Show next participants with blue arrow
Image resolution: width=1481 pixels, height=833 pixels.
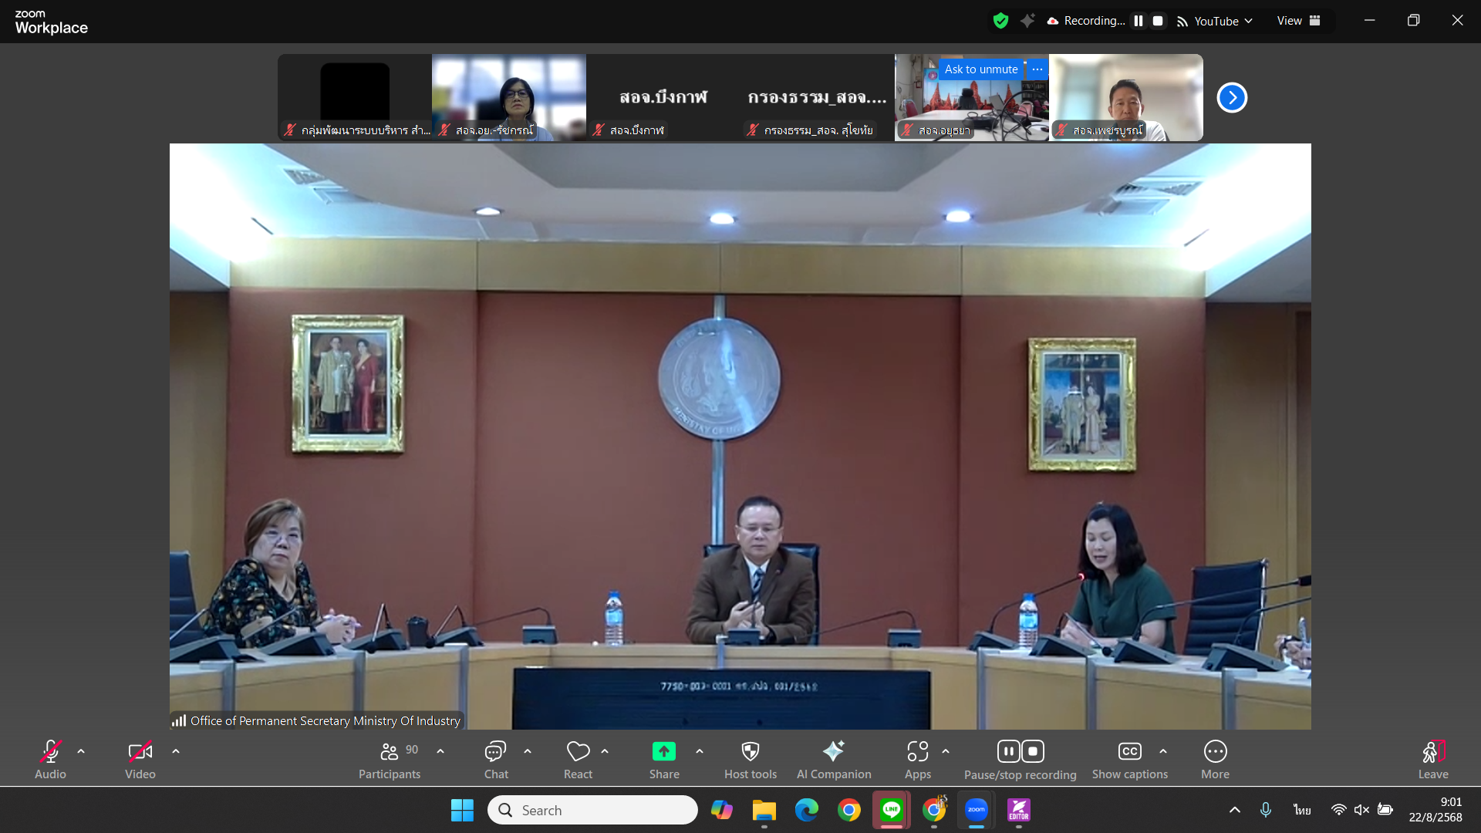[x=1232, y=98]
